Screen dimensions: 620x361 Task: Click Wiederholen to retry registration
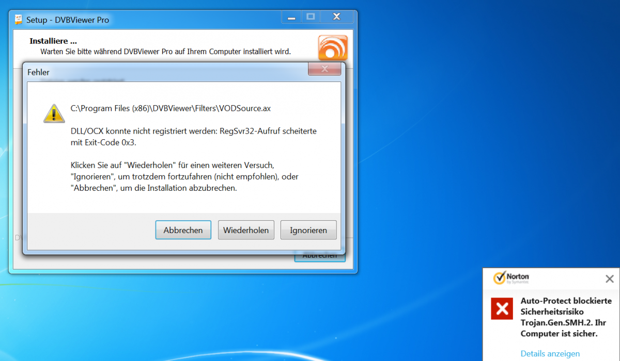point(246,230)
